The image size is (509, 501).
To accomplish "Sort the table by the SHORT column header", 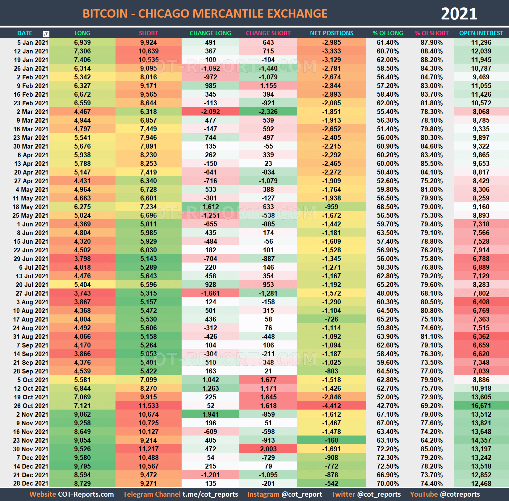I will [x=148, y=33].
